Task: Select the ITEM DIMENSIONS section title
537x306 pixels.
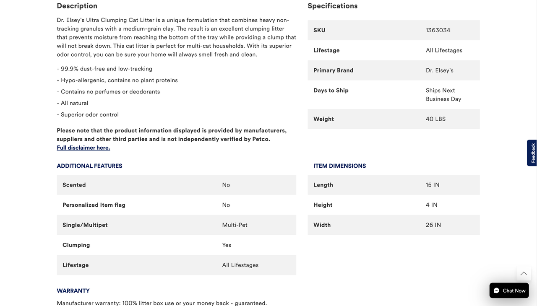Action: click(339, 166)
